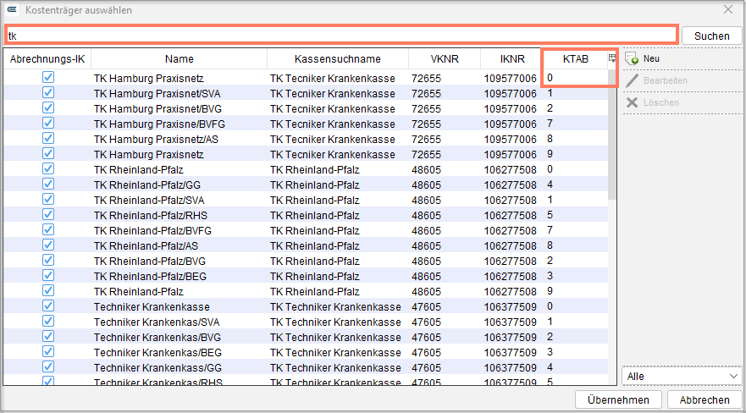746x413 pixels.
Task: Toggle Abrechnungs-IK checkbox for Techniker Krankenkass/GG
Action: tap(48, 366)
